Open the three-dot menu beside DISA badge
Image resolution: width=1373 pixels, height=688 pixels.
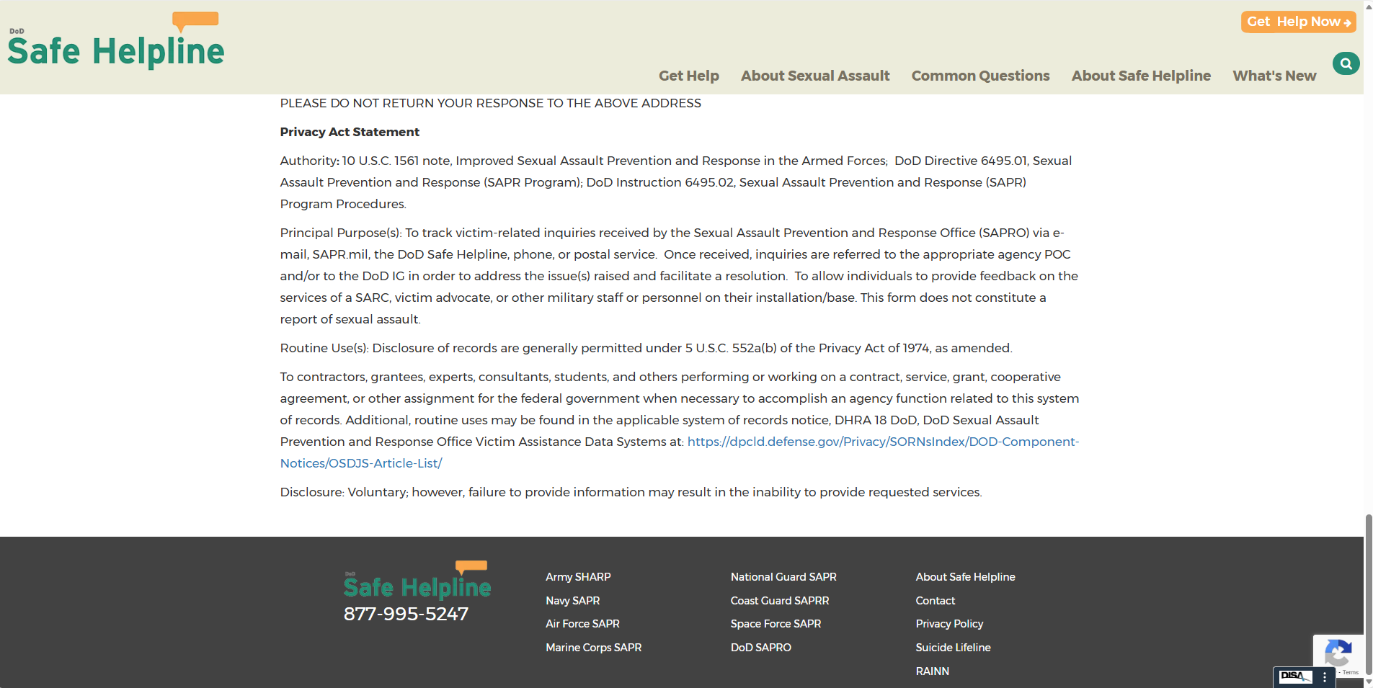point(1325,677)
